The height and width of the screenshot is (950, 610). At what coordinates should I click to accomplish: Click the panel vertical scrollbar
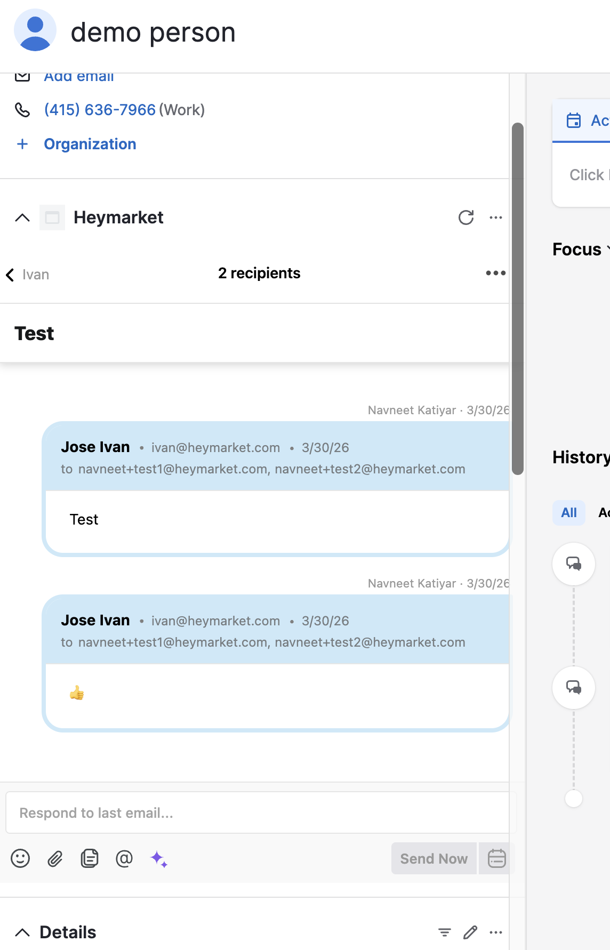518,299
